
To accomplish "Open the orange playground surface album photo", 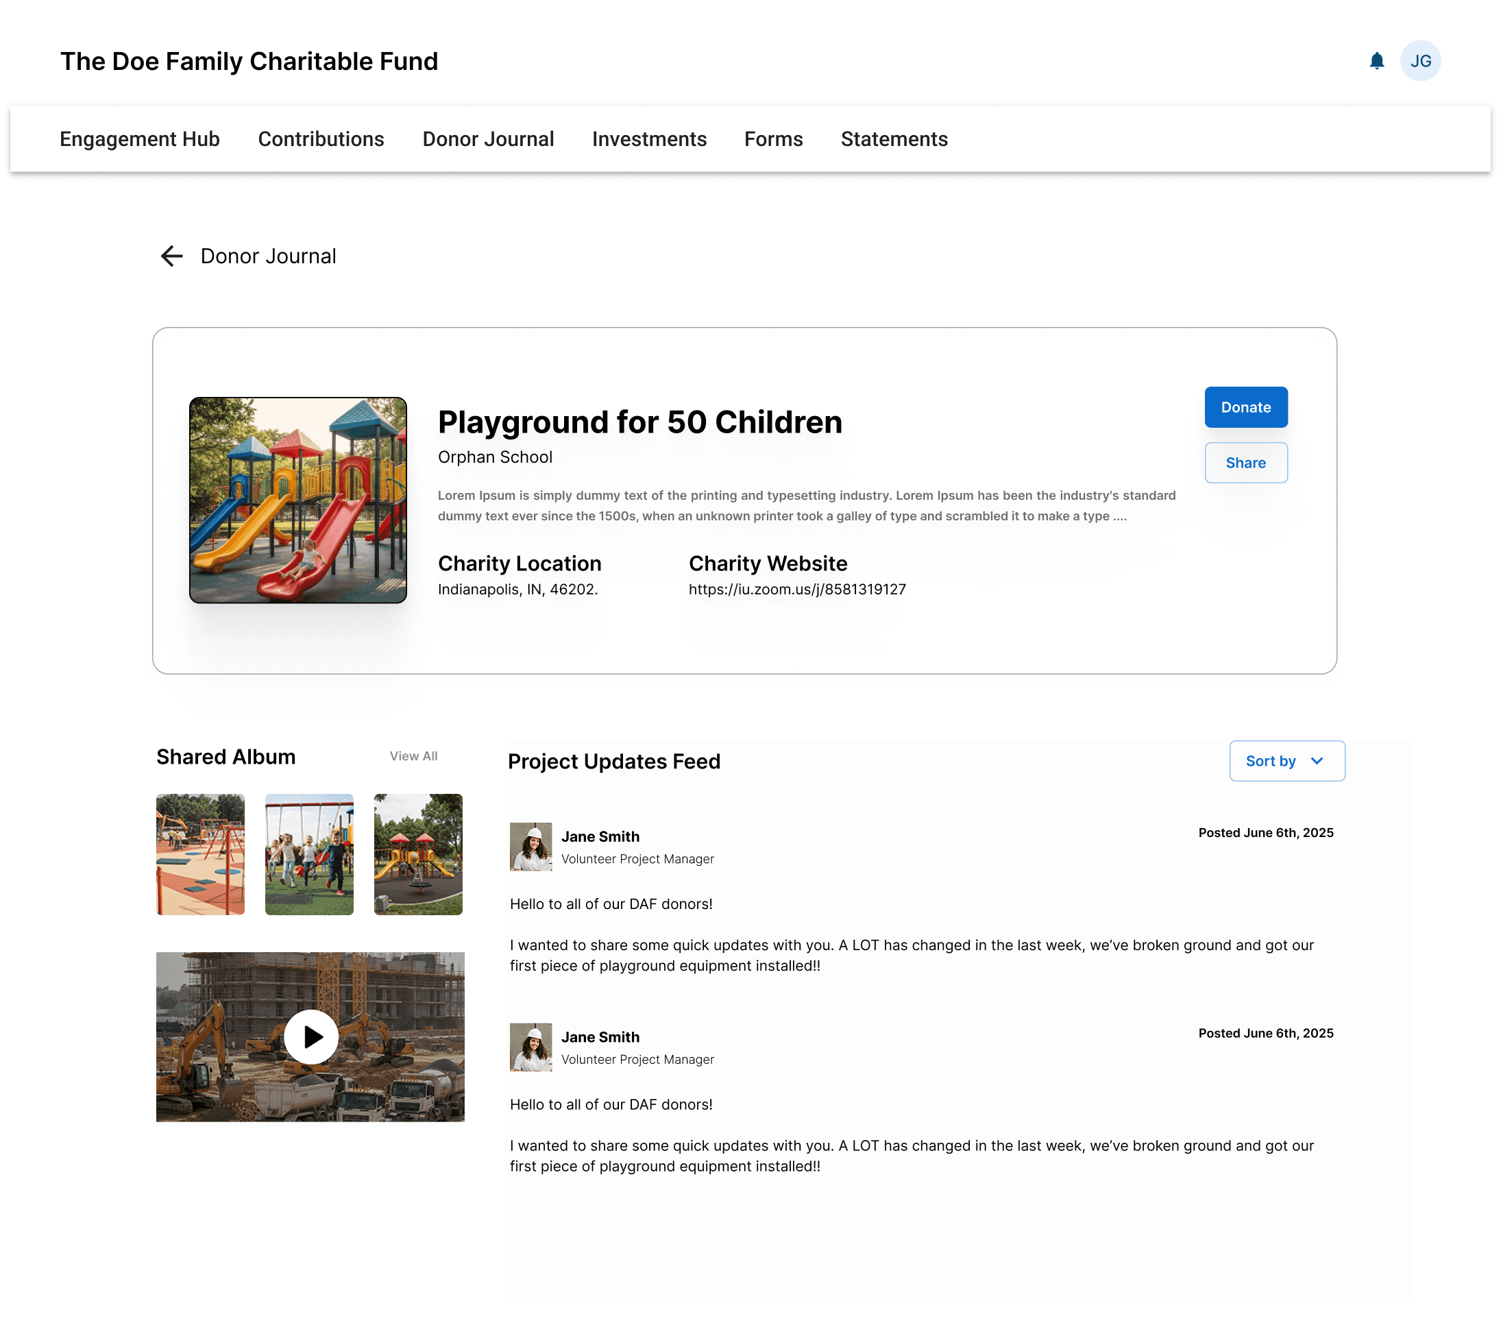I will 199,853.
